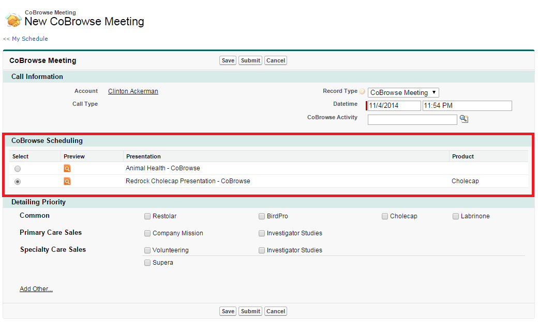Click the Record Type help icon

362,92
